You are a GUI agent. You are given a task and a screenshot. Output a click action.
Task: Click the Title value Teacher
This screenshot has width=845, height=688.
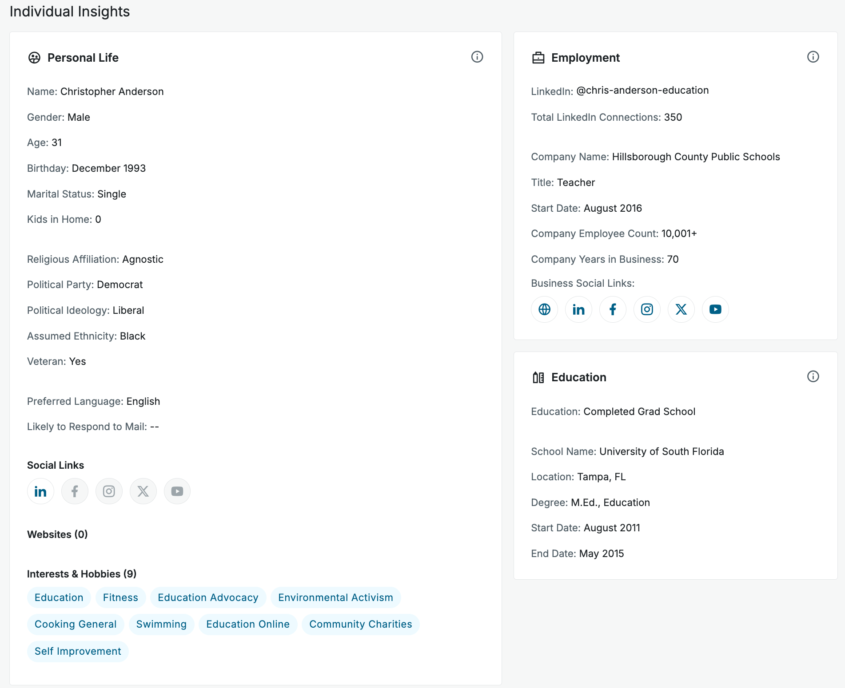click(x=576, y=182)
